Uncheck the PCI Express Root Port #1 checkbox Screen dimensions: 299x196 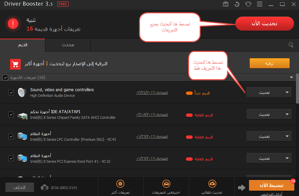coord(11,158)
